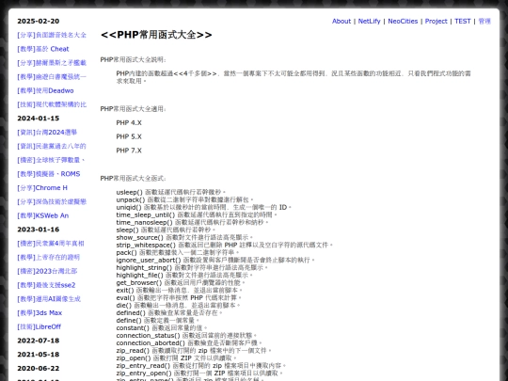Click the connection_status() function line
Viewport: 508px width, 381px height.
186,335
